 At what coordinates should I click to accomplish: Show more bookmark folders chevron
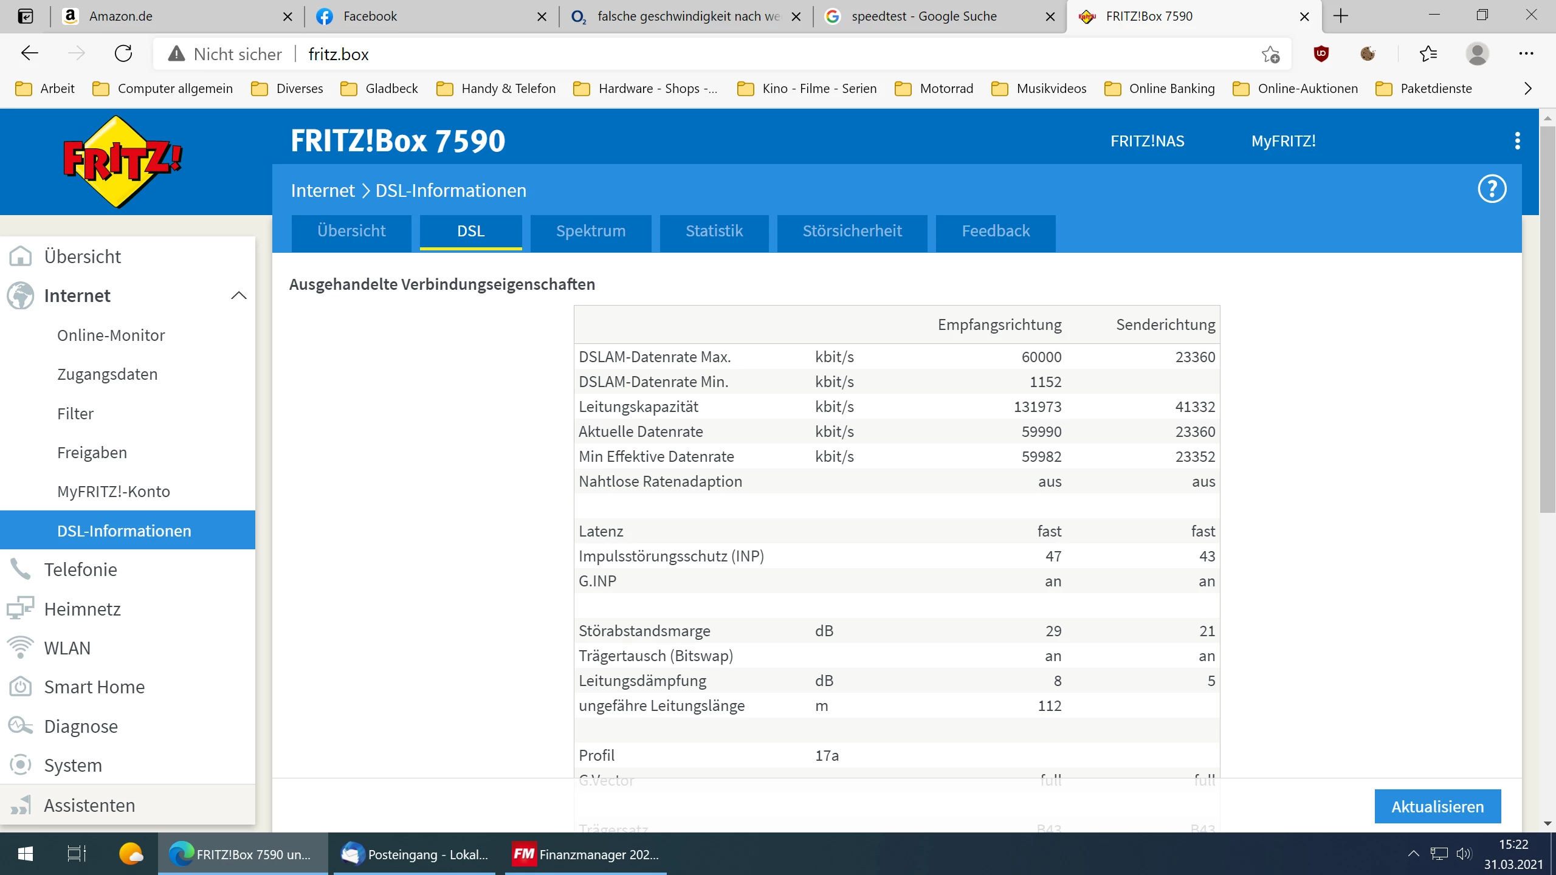click(1528, 89)
